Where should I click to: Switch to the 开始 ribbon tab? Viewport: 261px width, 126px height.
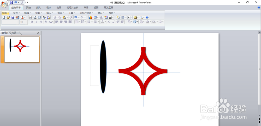tap(28, 8)
